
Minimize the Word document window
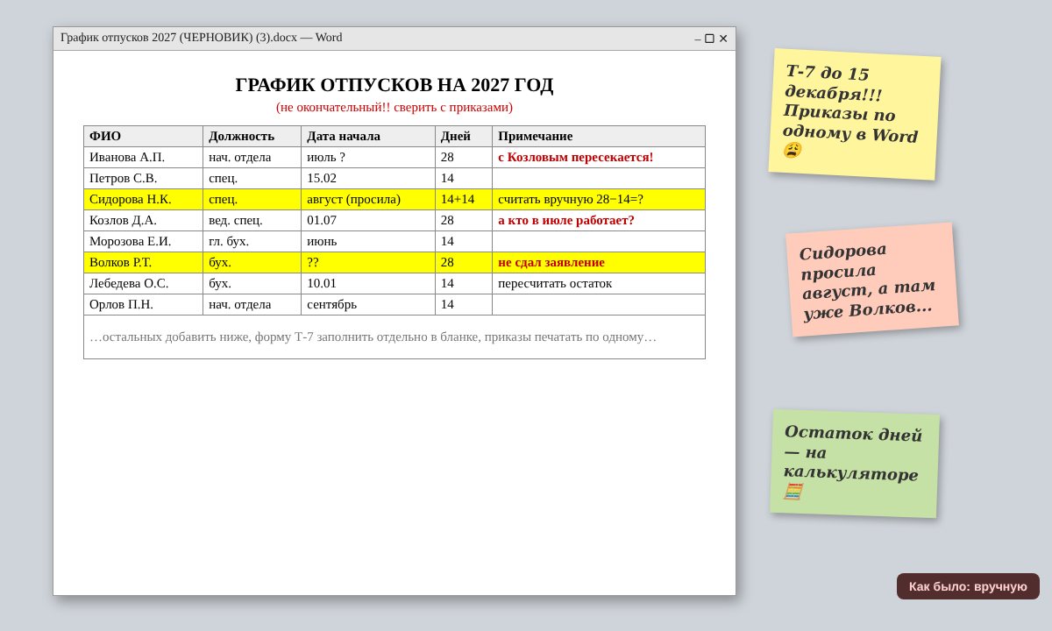(698, 39)
